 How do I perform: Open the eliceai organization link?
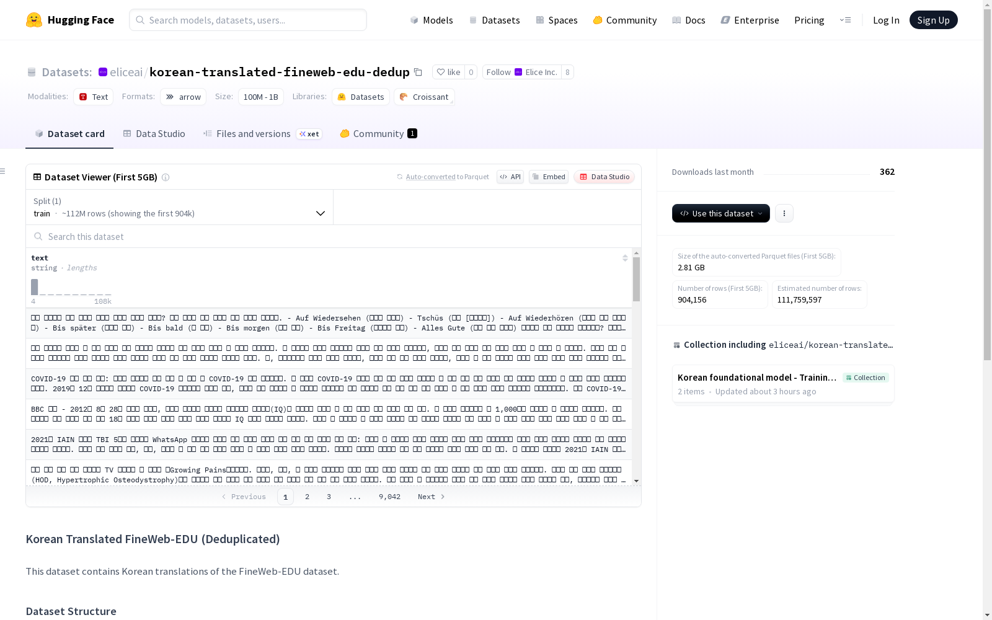126,72
